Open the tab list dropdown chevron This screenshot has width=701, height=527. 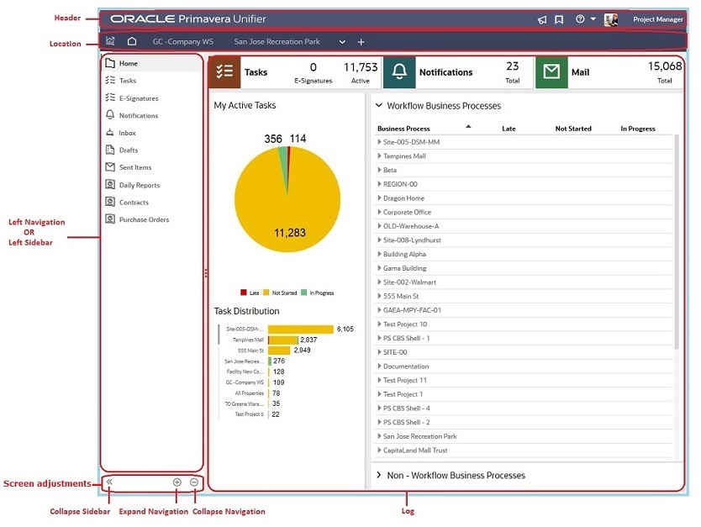[342, 42]
